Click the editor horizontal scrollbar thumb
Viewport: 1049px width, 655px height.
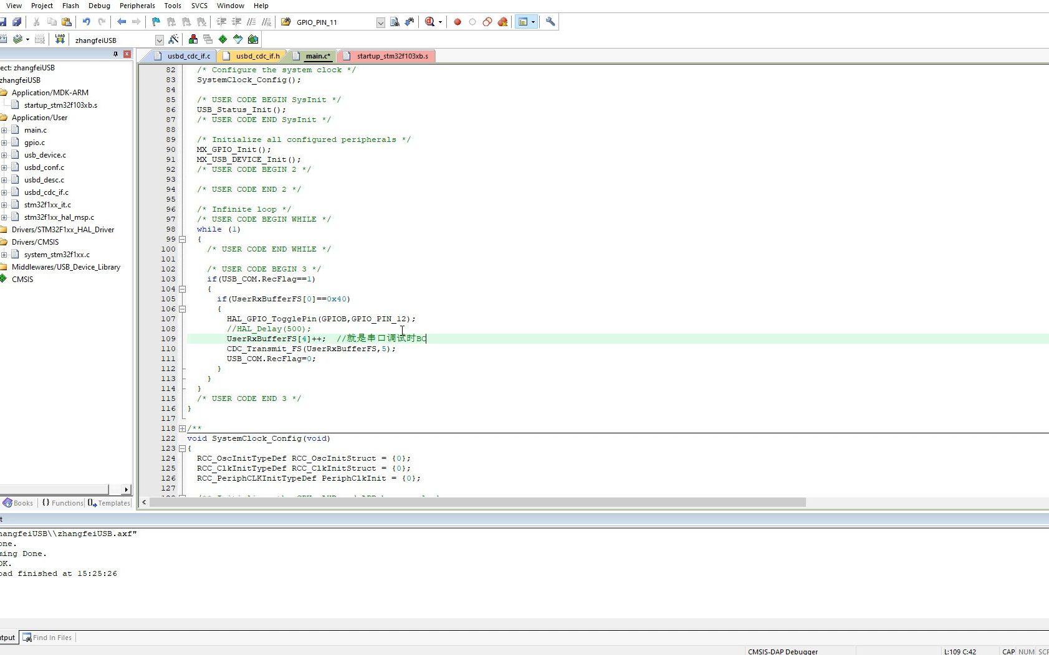coord(477,502)
